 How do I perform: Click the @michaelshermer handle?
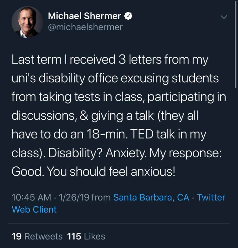click(85, 27)
